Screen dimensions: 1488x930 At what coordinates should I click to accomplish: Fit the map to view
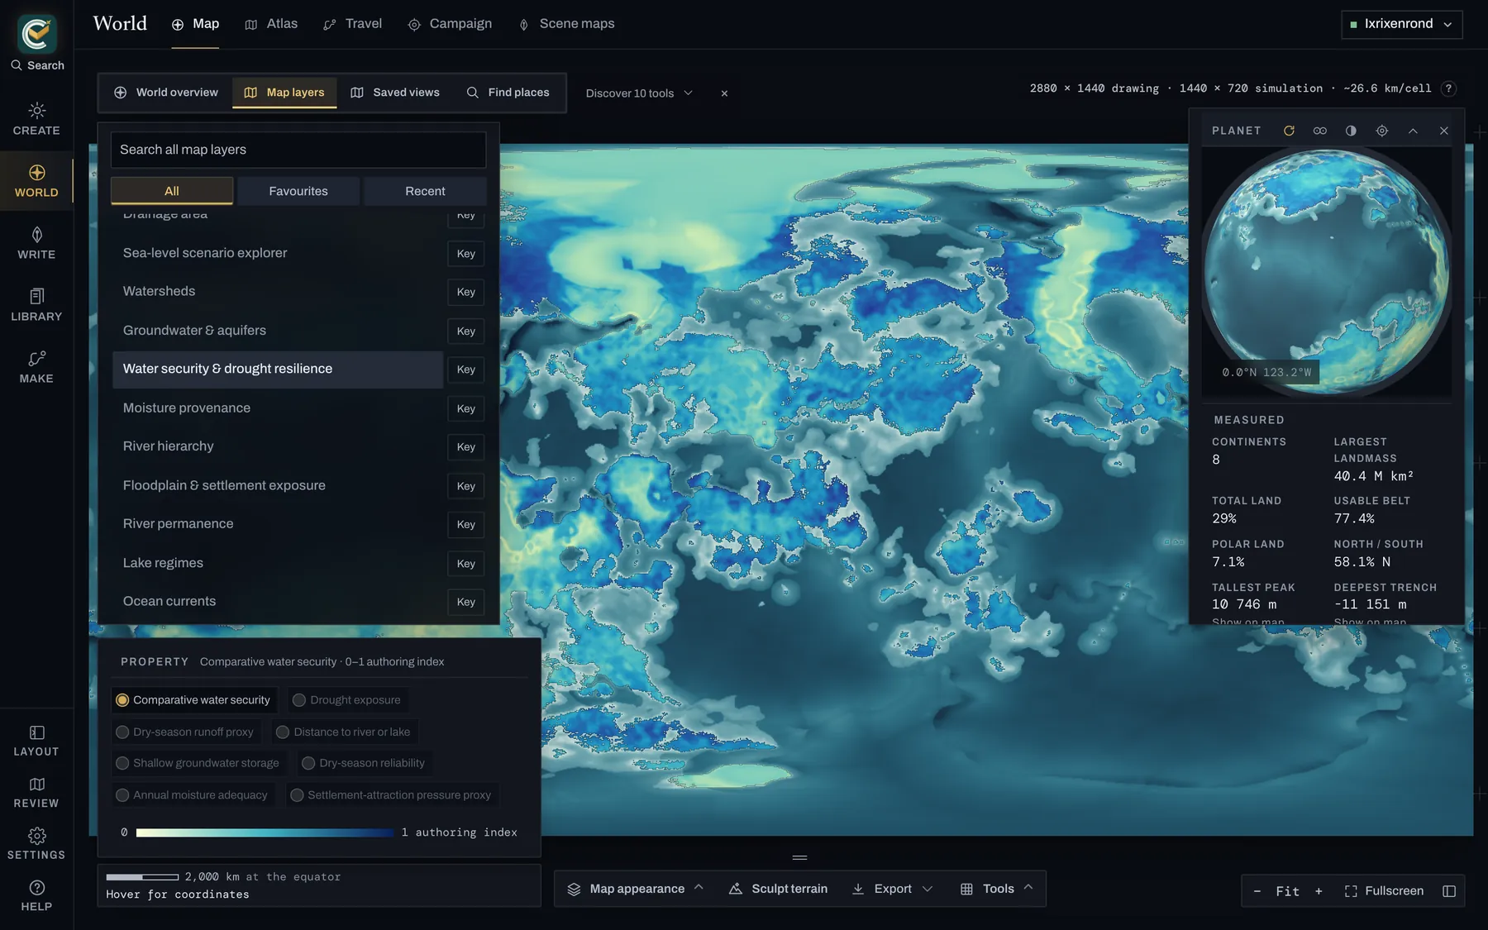pos(1287,891)
